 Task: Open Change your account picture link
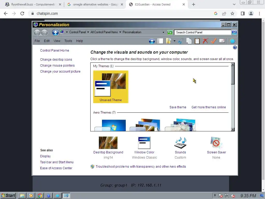60,72
